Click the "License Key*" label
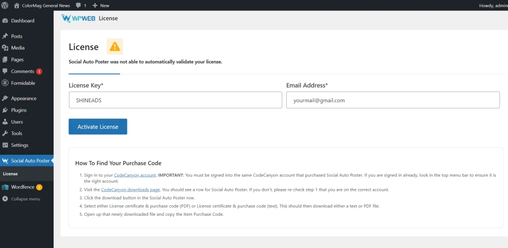The height and width of the screenshot is (248, 508). tap(86, 85)
